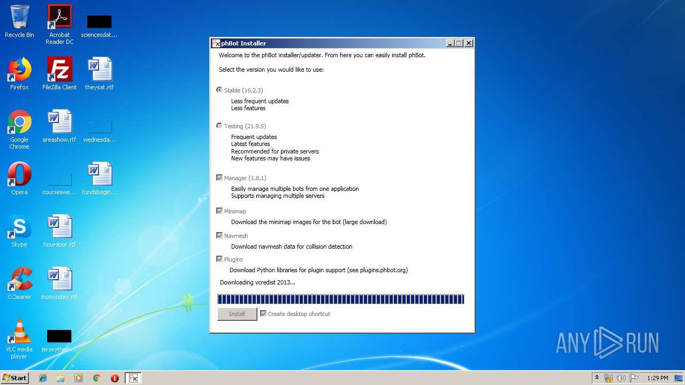
Task: Open Google Chrome desktop shortcut
Action: click(x=19, y=129)
